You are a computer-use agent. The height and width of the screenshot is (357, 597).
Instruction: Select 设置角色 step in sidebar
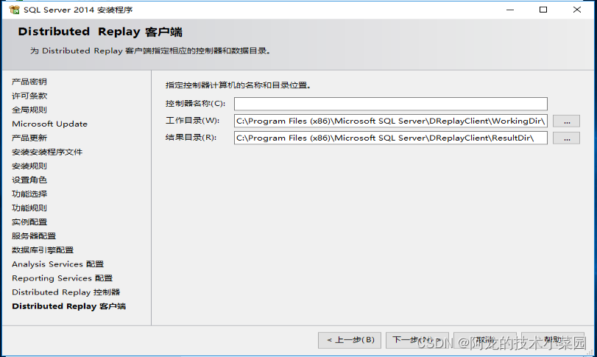tap(29, 180)
